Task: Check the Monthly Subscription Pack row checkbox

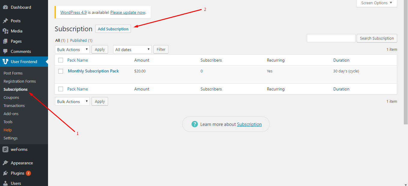Action: click(x=61, y=71)
